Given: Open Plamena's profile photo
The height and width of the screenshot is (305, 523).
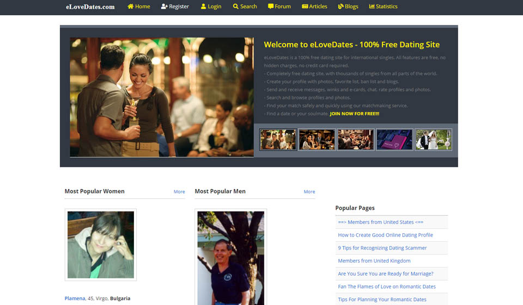Looking at the screenshot, I should 101,245.
